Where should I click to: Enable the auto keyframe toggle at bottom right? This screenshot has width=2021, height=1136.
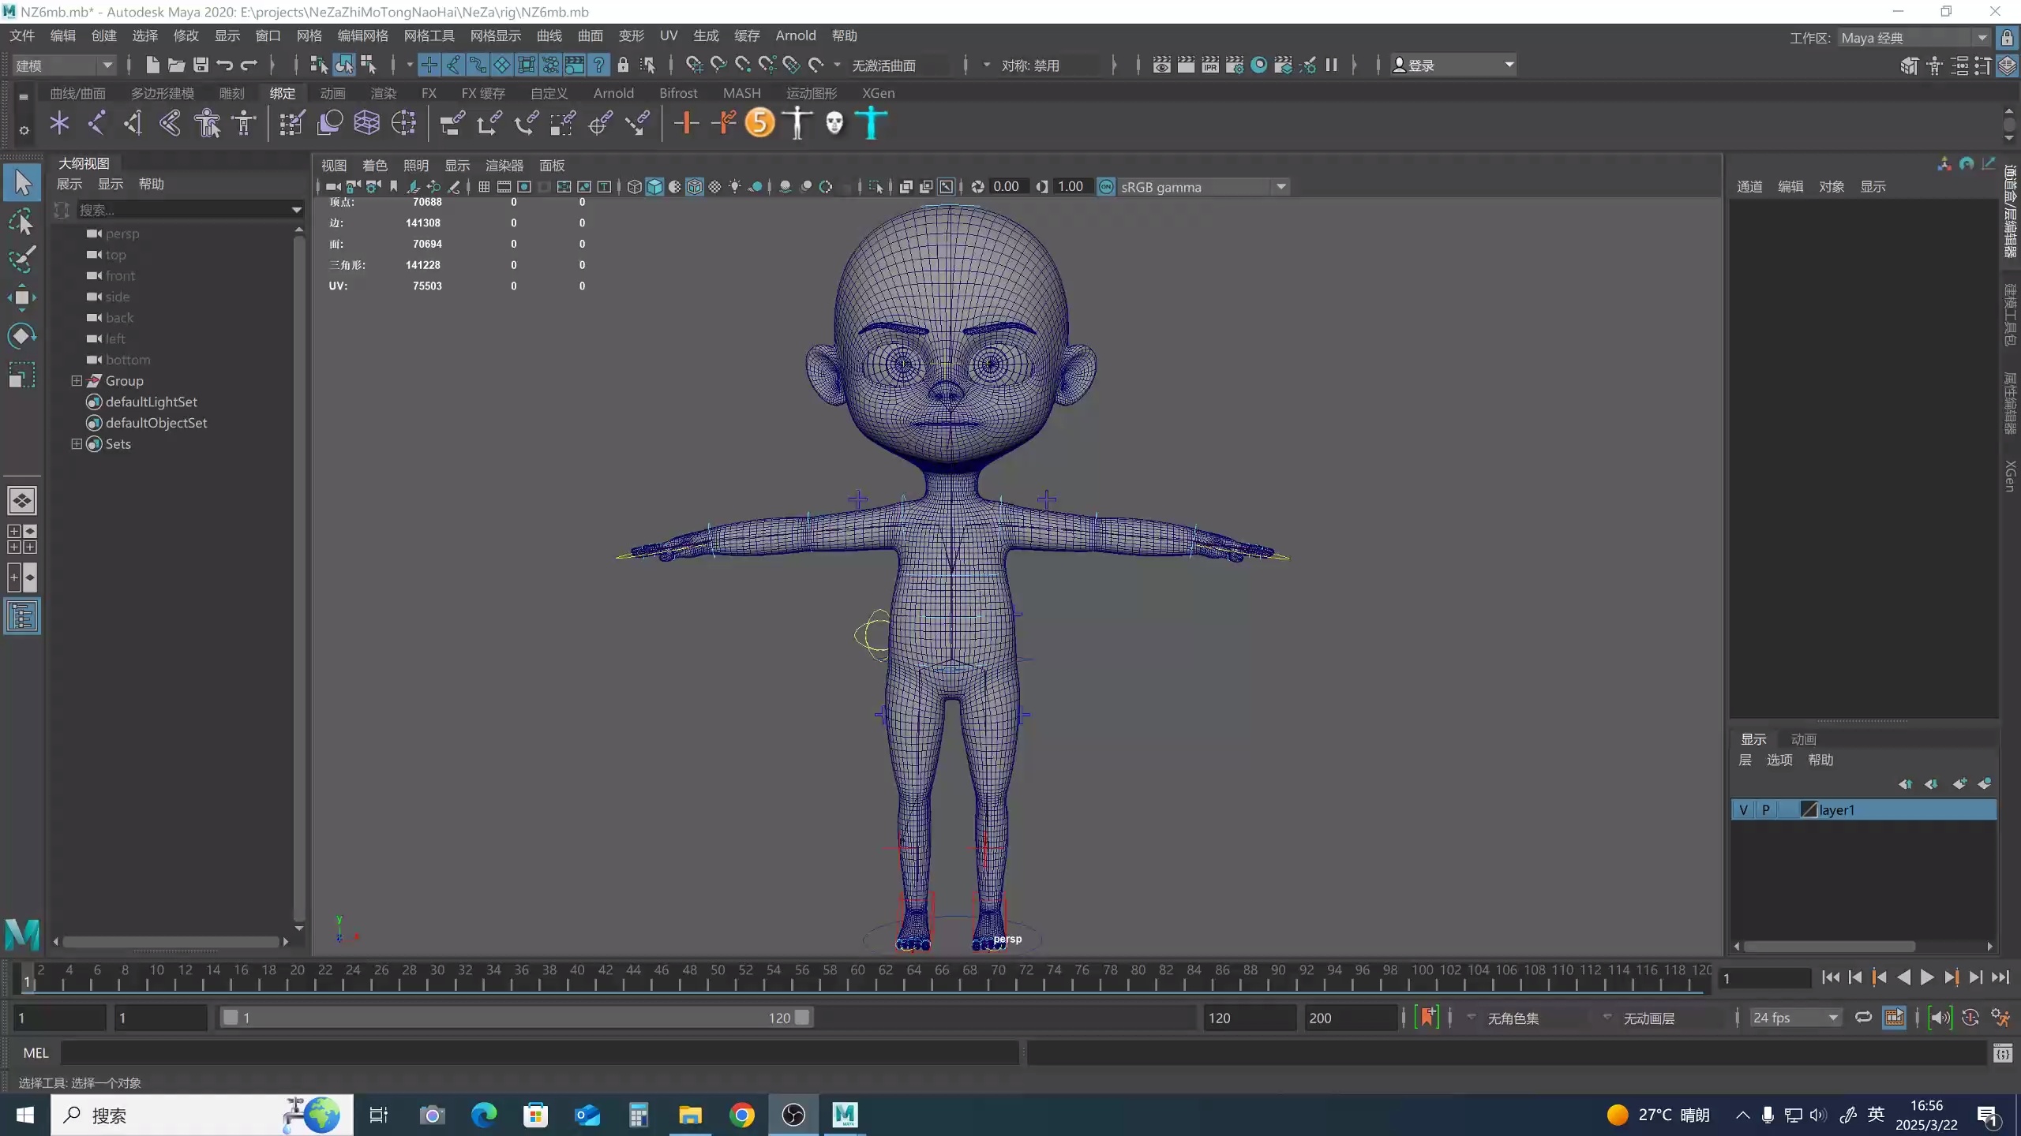[1970, 1018]
